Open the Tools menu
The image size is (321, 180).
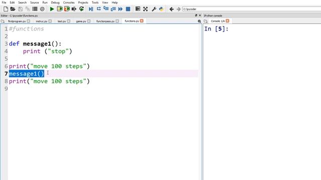95,2
